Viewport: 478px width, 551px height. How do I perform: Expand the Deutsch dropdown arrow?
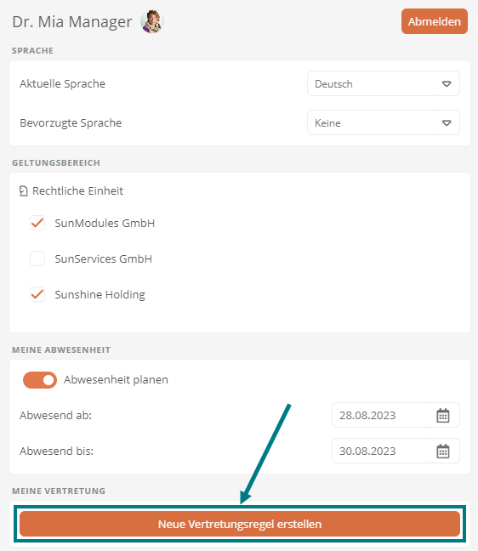click(x=447, y=83)
